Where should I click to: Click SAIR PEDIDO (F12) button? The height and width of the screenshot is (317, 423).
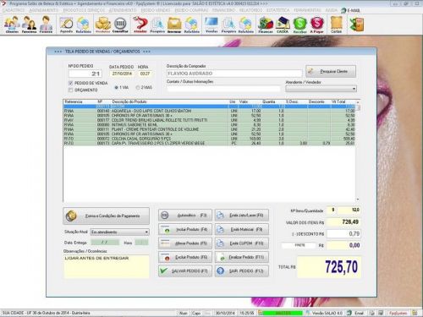click(x=242, y=271)
